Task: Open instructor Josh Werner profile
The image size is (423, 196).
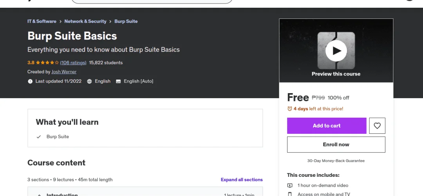Action: pos(64,72)
